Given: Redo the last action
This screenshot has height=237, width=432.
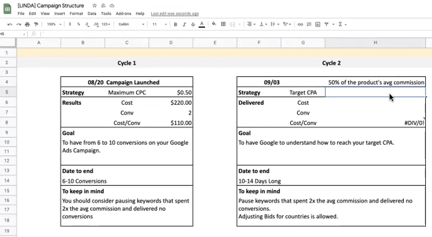Looking at the screenshot, I should (x=19, y=25).
